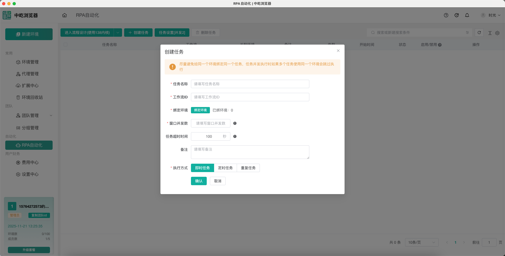This screenshot has width=505, height=256.
Task: Open the 10条/页 page size dropdown
Action: coord(421,242)
